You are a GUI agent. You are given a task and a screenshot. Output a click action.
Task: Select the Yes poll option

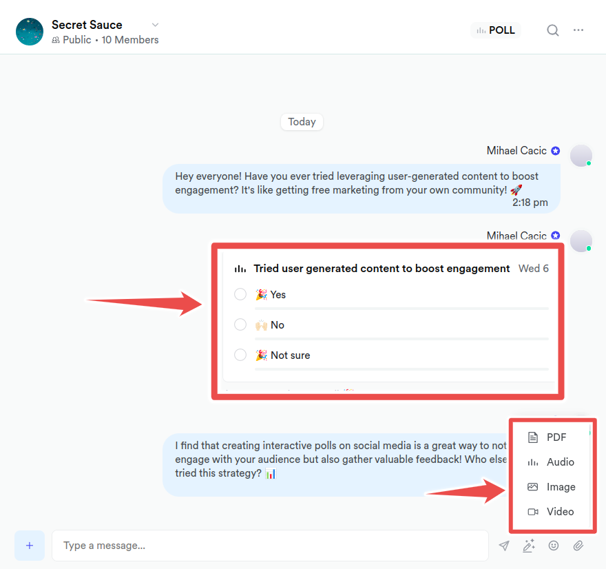[240, 294]
